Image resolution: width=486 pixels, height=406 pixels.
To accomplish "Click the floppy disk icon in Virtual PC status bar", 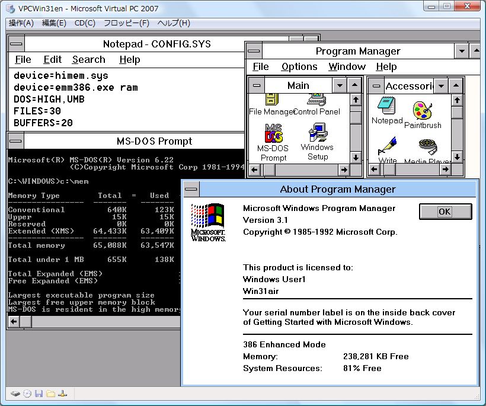I will pos(39,394).
